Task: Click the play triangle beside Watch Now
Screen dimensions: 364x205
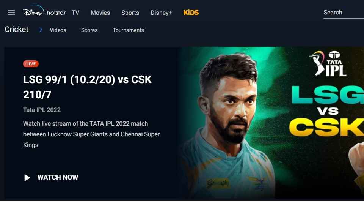Action: [x=27, y=178]
